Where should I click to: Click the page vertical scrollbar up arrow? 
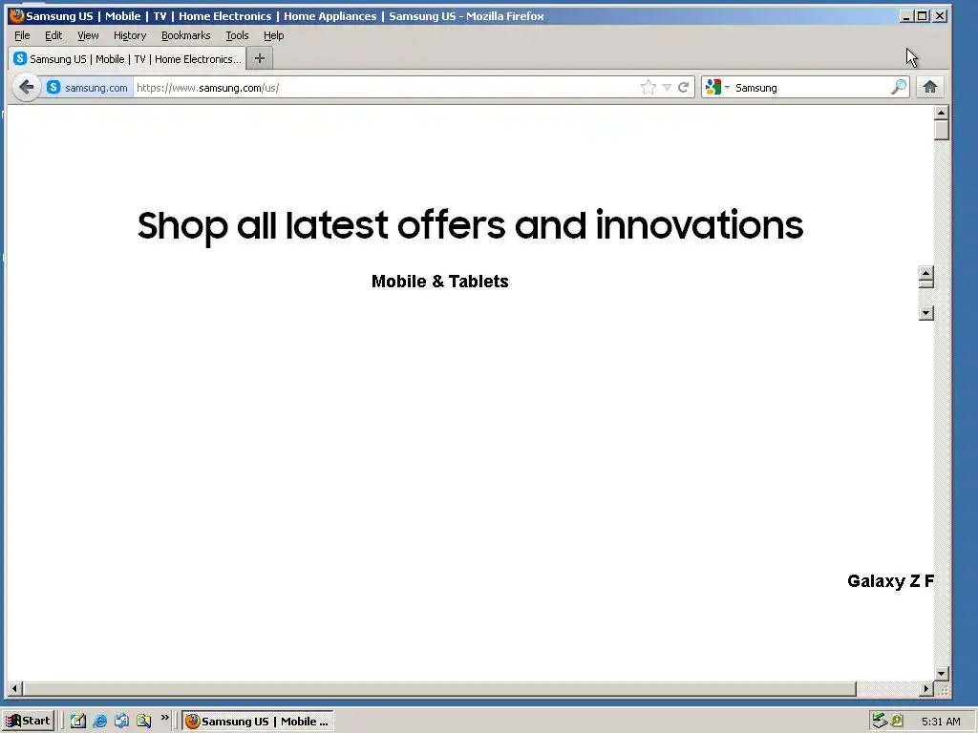tap(942, 113)
